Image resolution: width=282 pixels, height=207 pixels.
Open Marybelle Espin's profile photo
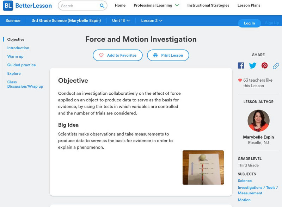pyautogui.click(x=258, y=120)
